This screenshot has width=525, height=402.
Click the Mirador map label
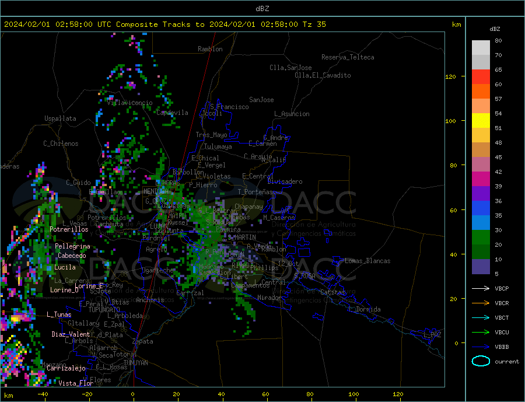point(269,298)
